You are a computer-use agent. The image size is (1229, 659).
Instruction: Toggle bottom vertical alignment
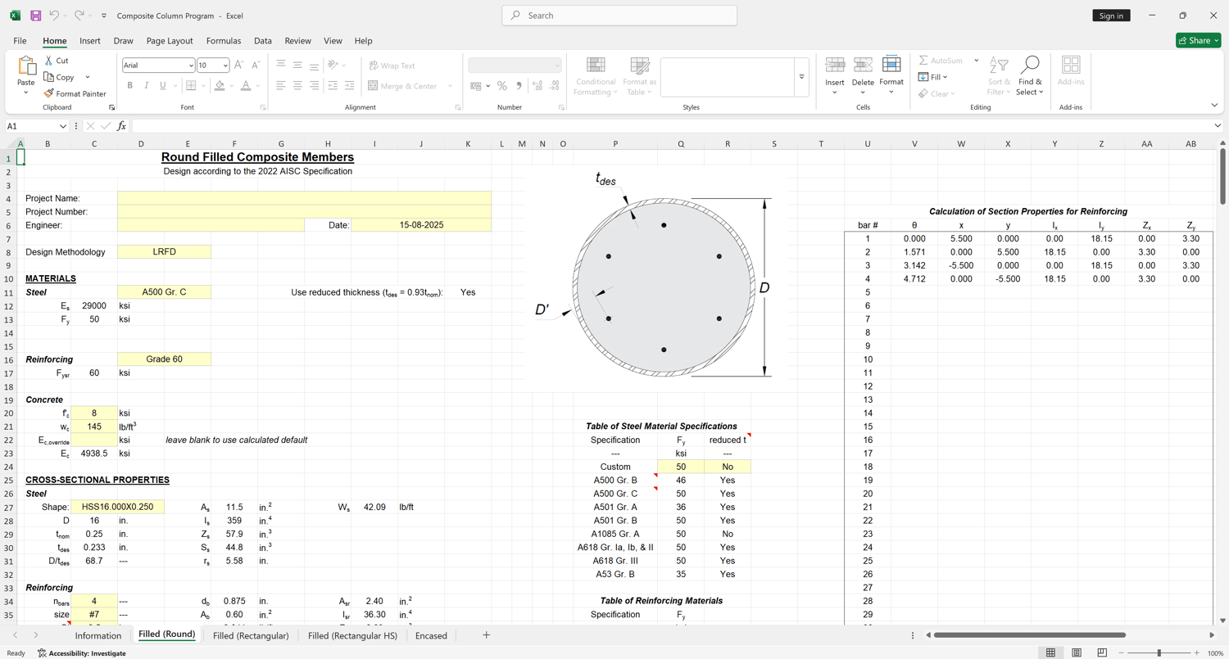(314, 65)
